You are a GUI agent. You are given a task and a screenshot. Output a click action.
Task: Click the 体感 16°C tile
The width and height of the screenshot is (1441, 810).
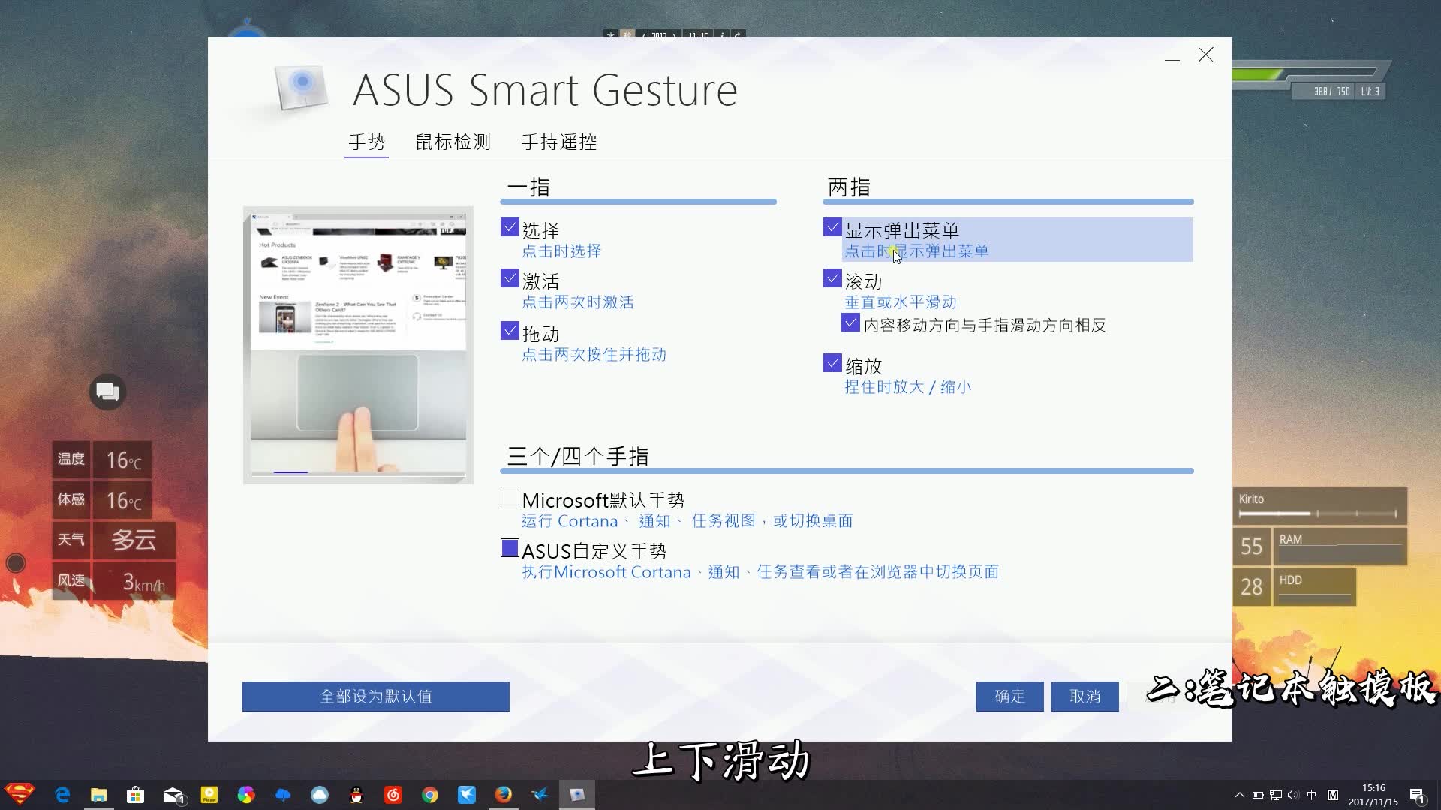tap(102, 500)
